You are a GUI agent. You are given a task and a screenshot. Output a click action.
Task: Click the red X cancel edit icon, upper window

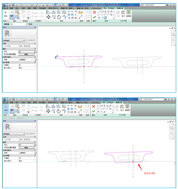click(x=94, y=12)
